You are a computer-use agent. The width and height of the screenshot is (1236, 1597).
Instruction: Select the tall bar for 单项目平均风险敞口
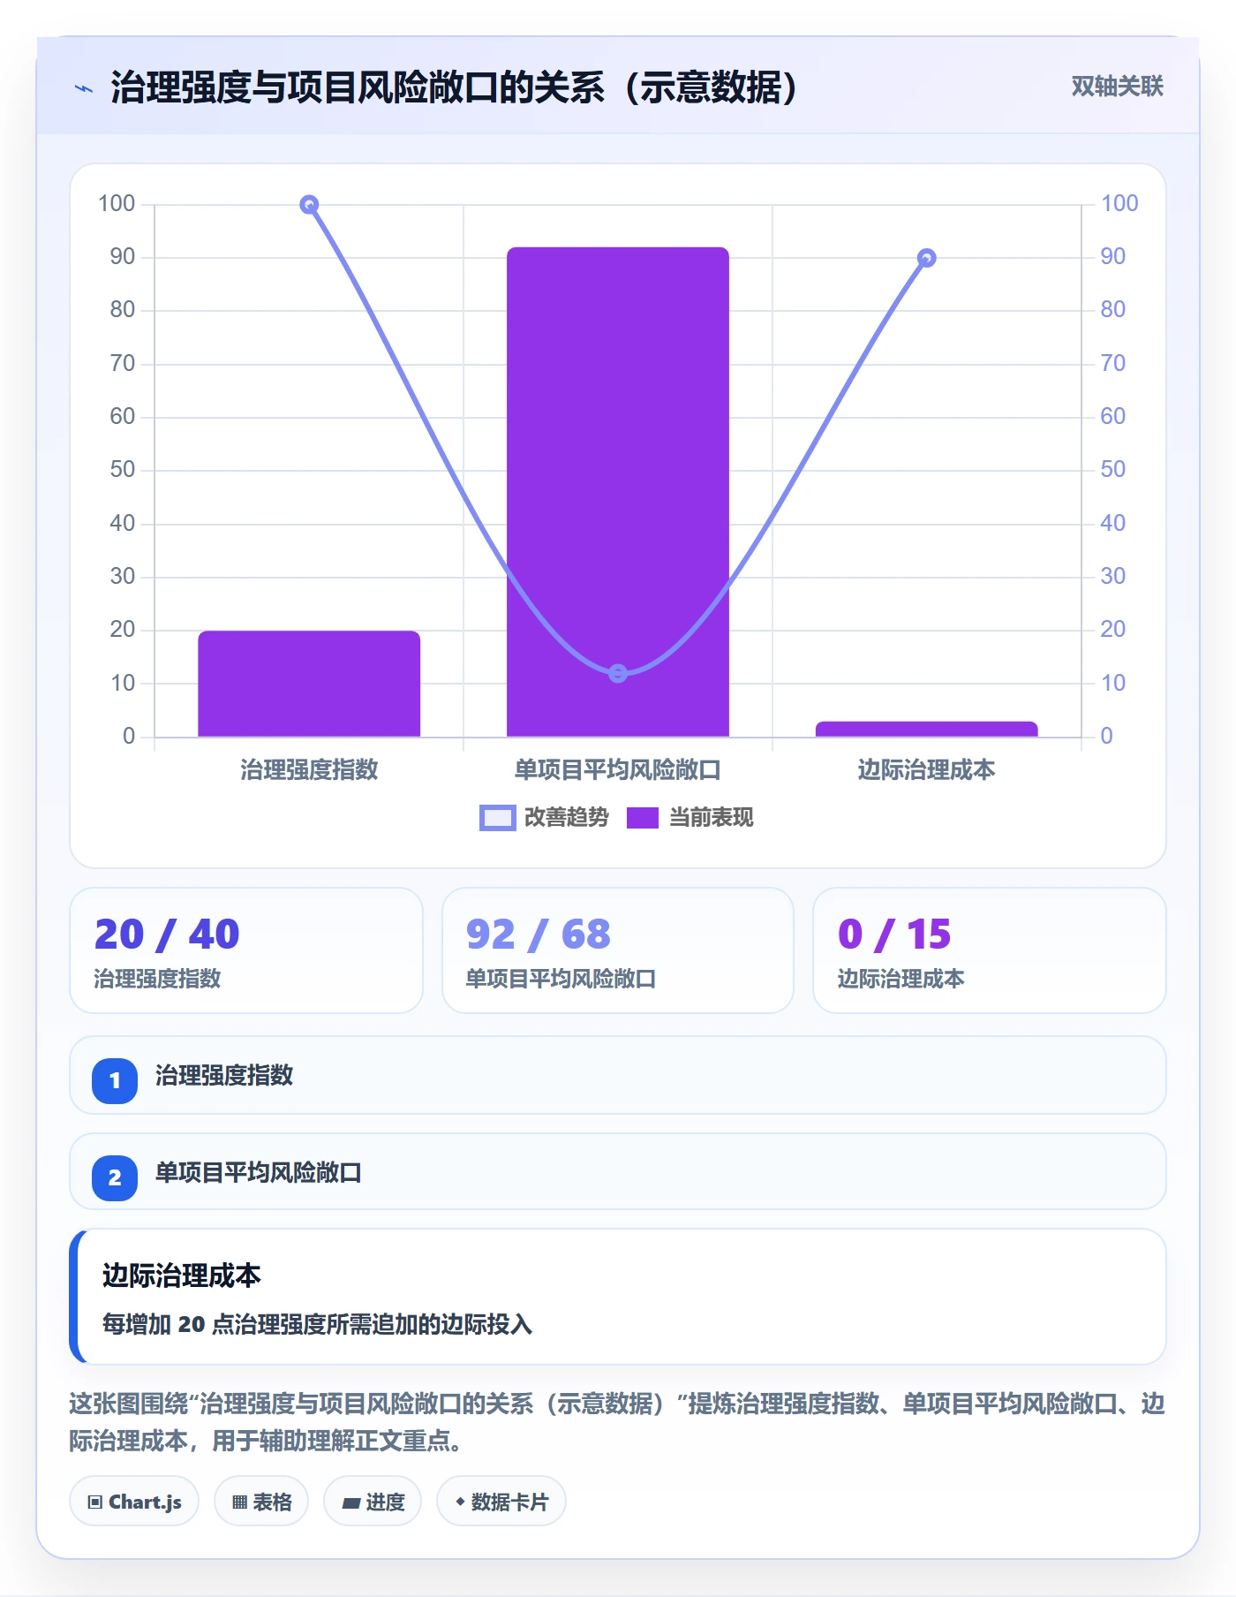618,492
